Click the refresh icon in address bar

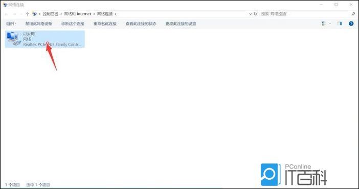click(x=255, y=14)
